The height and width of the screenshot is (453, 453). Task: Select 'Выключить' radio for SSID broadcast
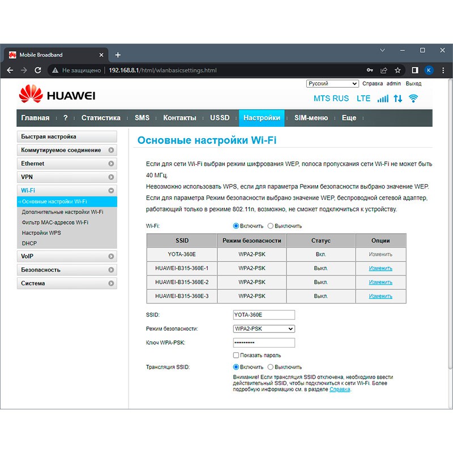coord(271,367)
